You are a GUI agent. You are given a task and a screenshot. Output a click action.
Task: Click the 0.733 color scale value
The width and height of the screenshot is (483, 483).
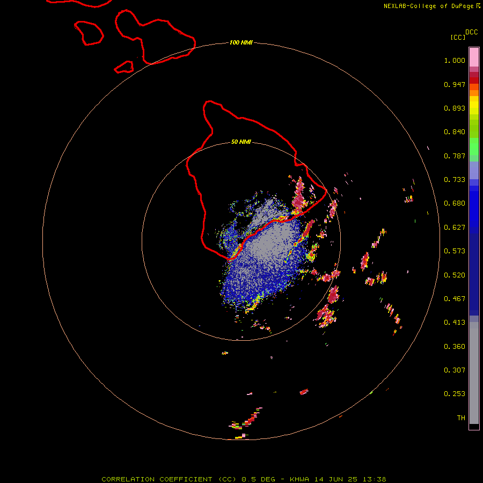tap(455, 180)
